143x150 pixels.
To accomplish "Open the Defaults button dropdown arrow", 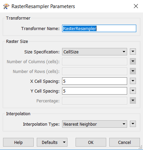I will [x=64, y=142].
